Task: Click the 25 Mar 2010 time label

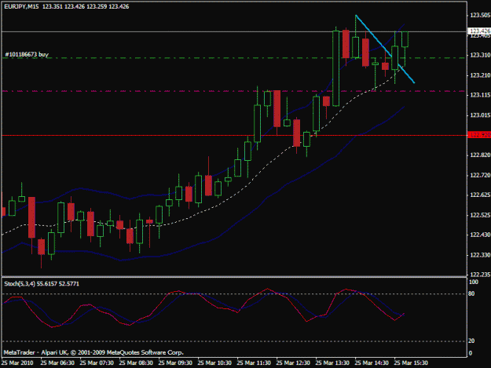Action: pos(17,363)
